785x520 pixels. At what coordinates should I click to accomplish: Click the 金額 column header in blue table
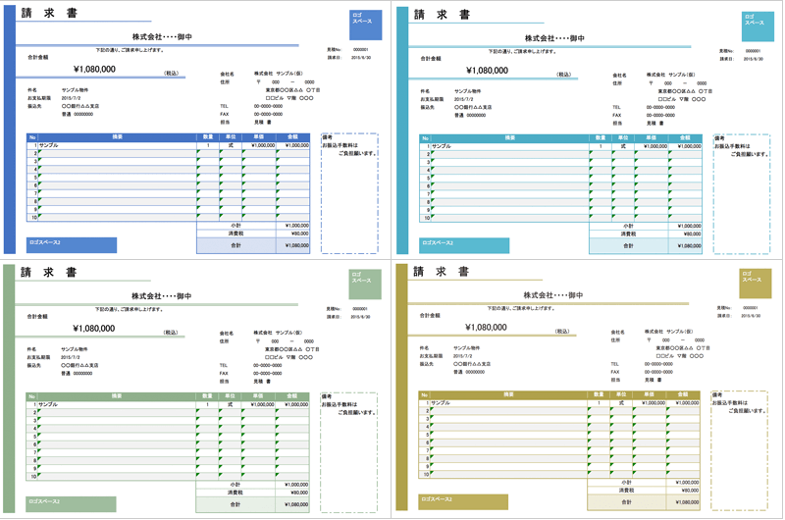point(292,136)
